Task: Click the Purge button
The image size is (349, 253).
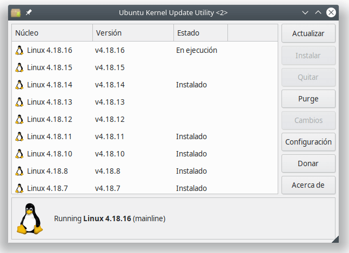Action: click(308, 99)
